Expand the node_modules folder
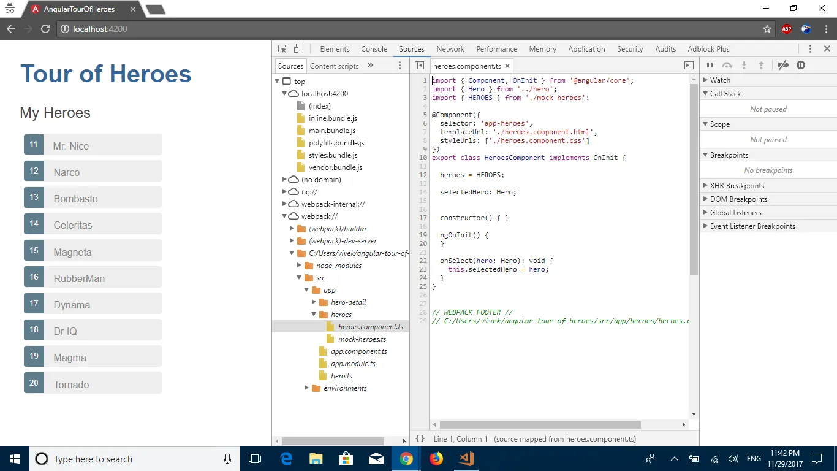 (300, 266)
